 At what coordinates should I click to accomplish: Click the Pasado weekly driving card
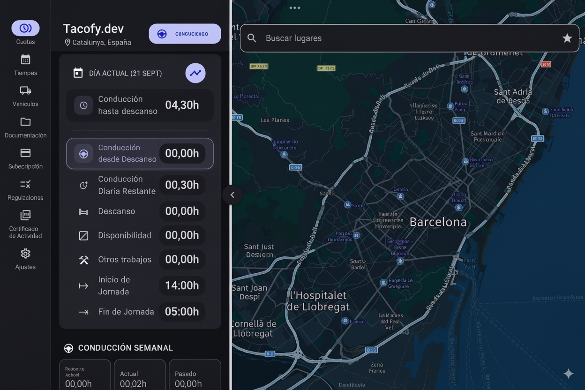coord(195,375)
